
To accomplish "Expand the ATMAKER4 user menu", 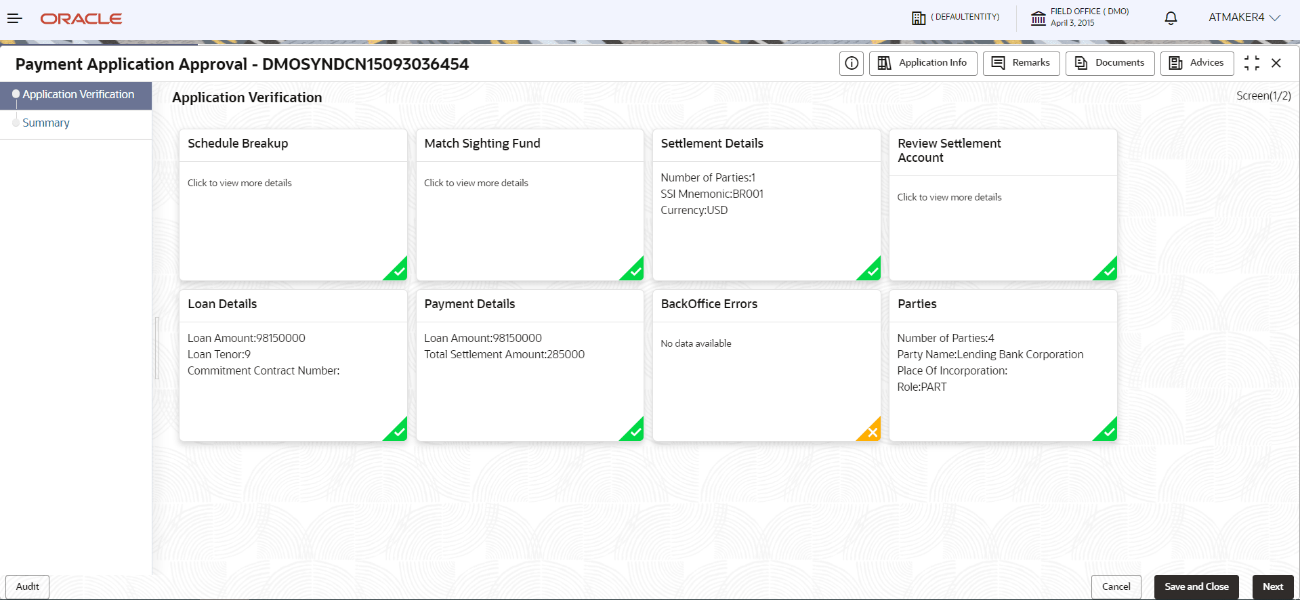I will coord(1244,18).
